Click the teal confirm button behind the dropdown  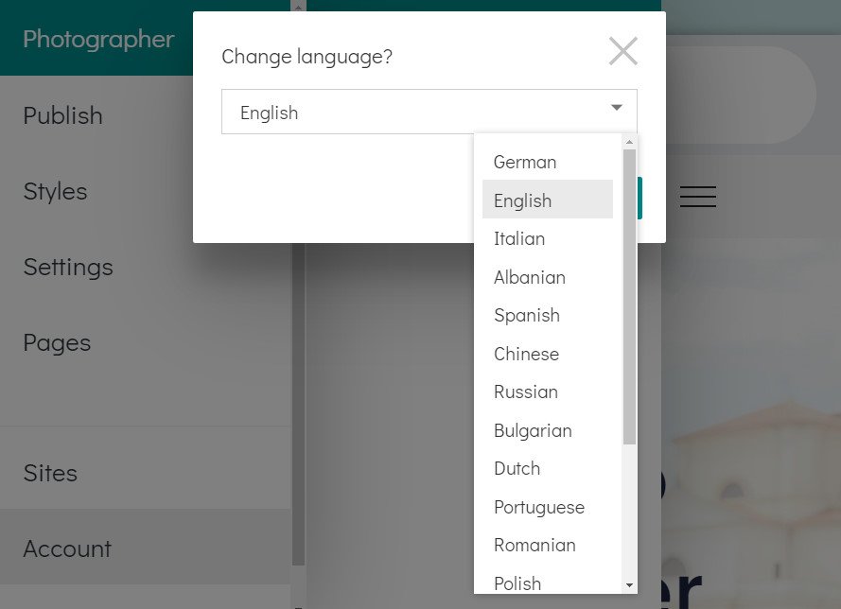[640, 197]
